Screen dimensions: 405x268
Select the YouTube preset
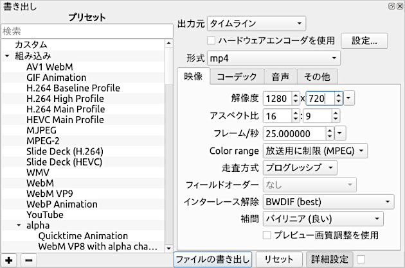pos(45,215)
